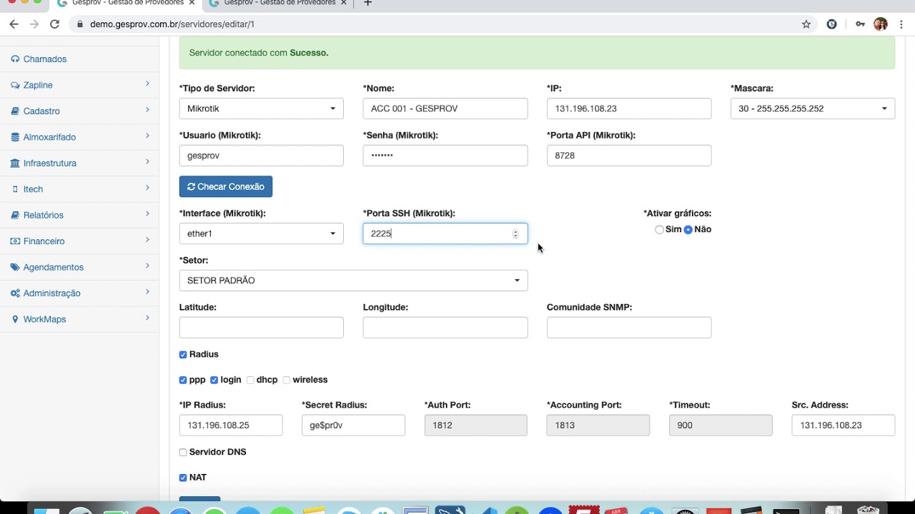
Task: Click the Cadastro book icon
Action: tap(15, 111)
